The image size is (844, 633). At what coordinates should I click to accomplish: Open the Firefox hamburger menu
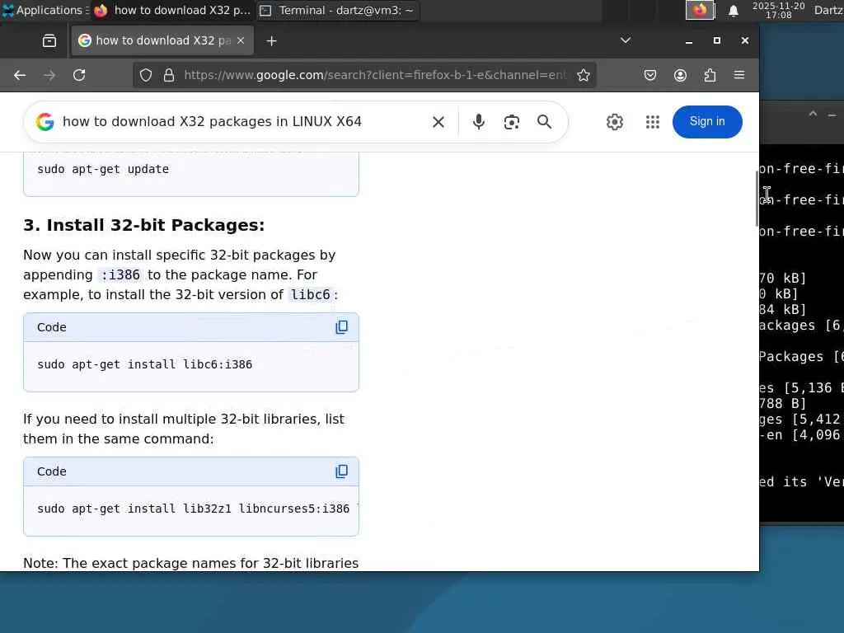point(739,75)
